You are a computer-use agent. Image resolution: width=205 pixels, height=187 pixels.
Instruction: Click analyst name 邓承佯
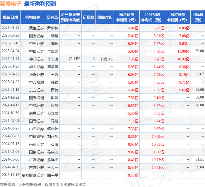click(x=53, y=67)
